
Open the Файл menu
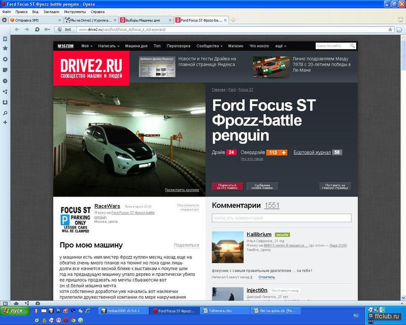7,12
